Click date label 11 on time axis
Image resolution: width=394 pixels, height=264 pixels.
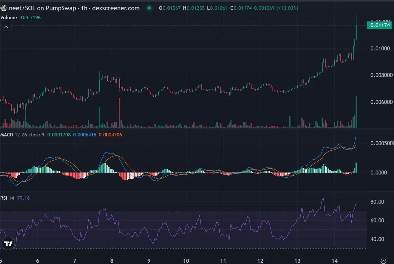pos(223,261)
